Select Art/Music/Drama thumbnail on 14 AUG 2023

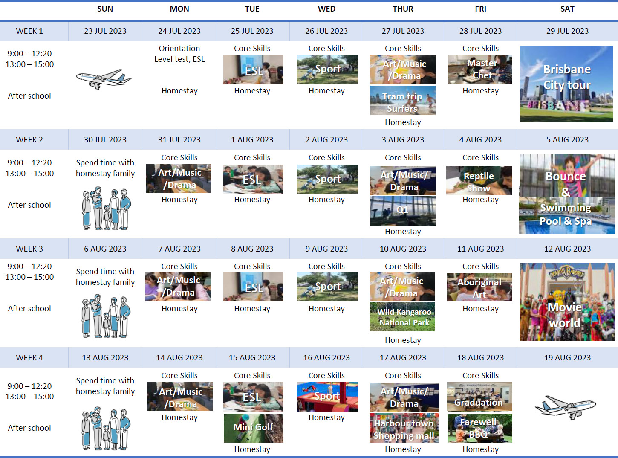click(180, 397)
